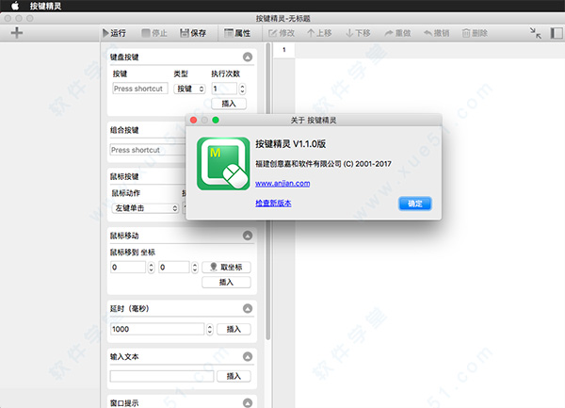
Task: Click 插入 next to the 输入文本 field
Action: 234,376
